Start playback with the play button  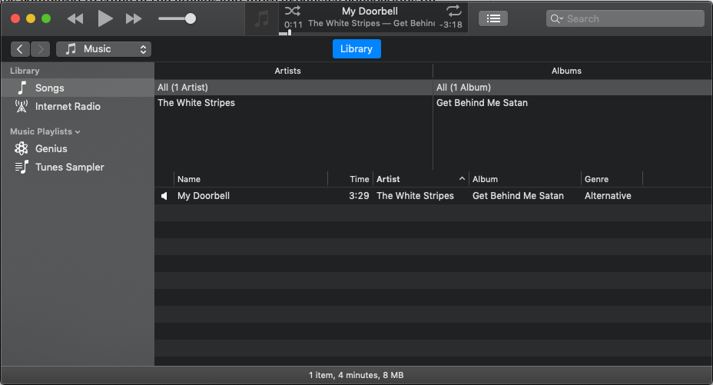105,18
